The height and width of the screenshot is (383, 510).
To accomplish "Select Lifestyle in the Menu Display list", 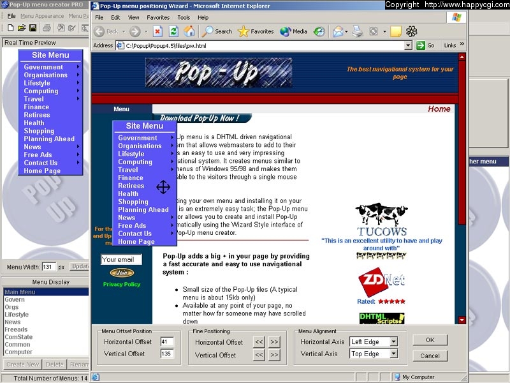I will click(46, 314).
